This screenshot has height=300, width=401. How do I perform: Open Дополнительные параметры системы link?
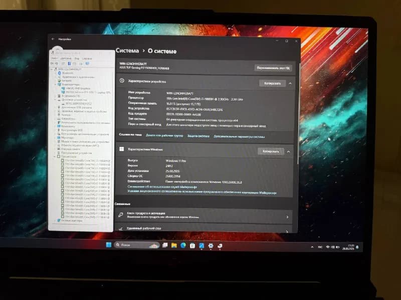pyautogui.click(x=239, y=136)
